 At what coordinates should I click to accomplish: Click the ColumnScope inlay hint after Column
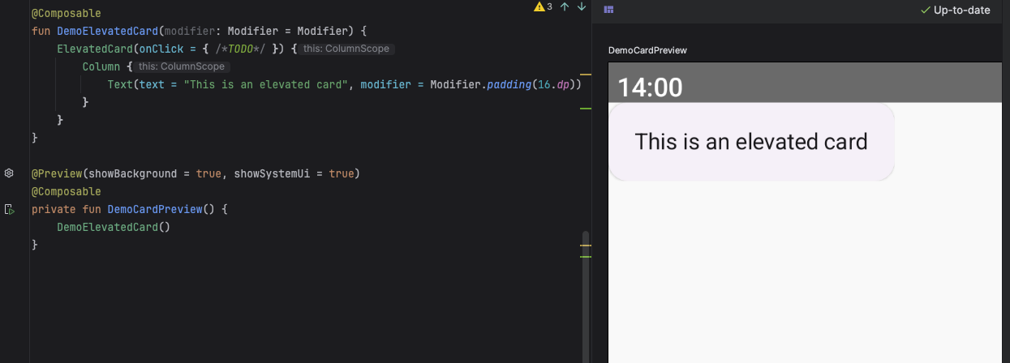coord(182,66)
